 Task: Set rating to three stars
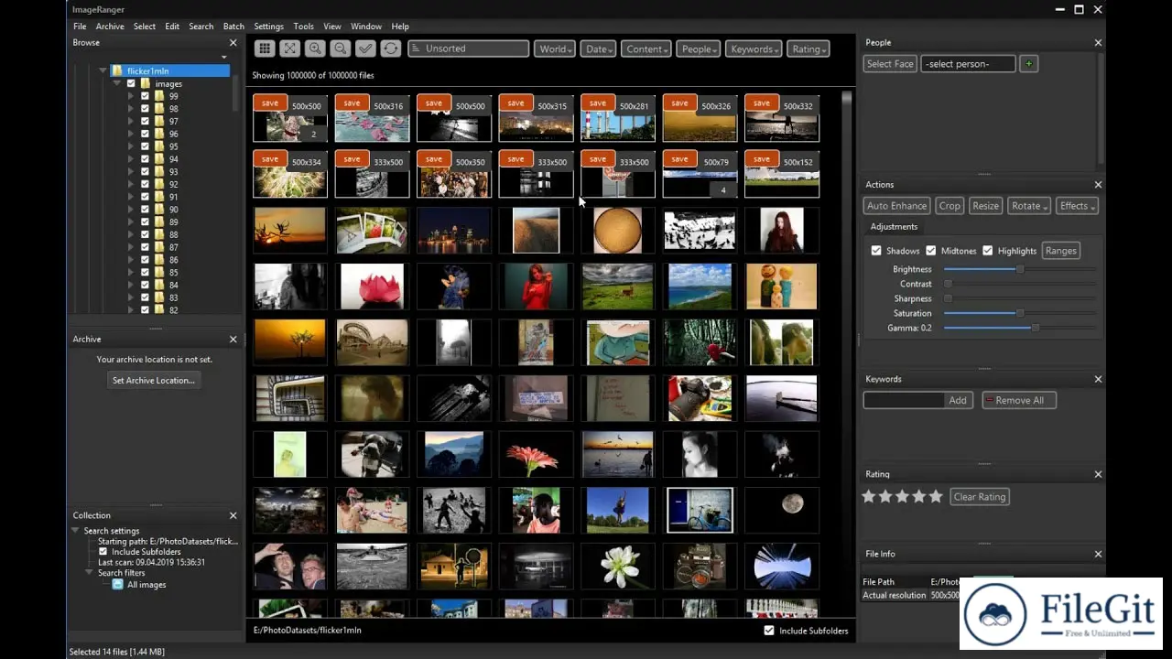[x=902, y=496]
